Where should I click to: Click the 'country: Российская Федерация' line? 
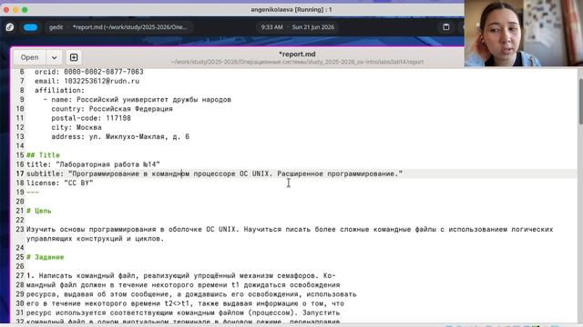tap(112, 109)
